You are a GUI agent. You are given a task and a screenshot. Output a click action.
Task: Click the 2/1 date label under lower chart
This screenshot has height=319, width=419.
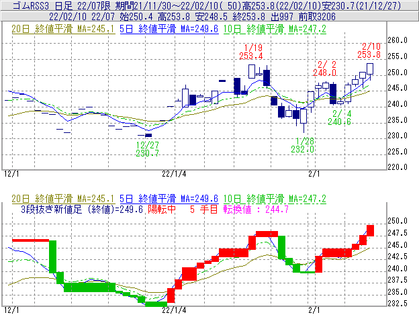point(314,310)
